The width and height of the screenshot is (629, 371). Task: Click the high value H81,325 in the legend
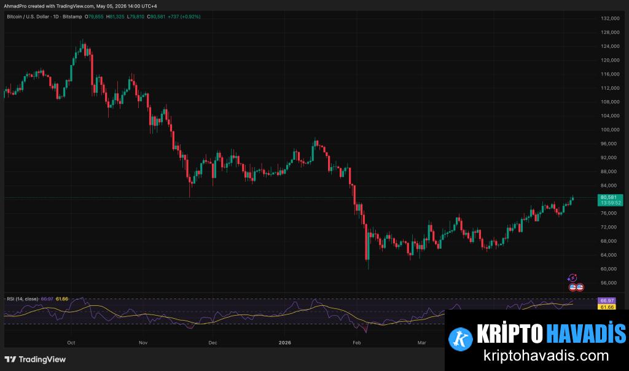coord(115,17)
